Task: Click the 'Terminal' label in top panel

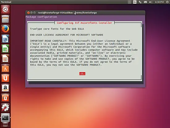Action: (6, 2)
